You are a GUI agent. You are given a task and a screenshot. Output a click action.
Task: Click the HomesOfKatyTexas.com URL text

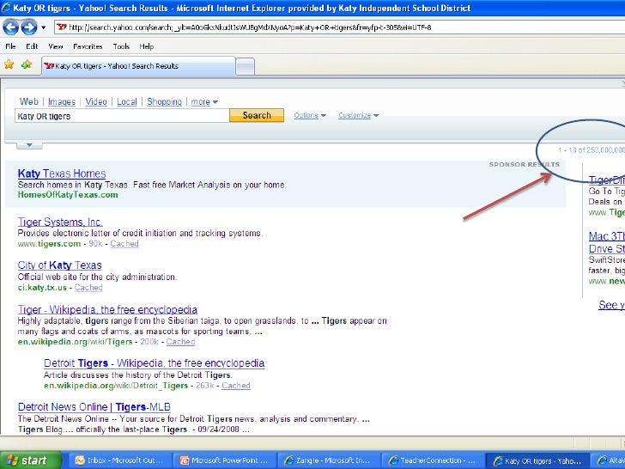pyautogui.click(x=68, y=195)
